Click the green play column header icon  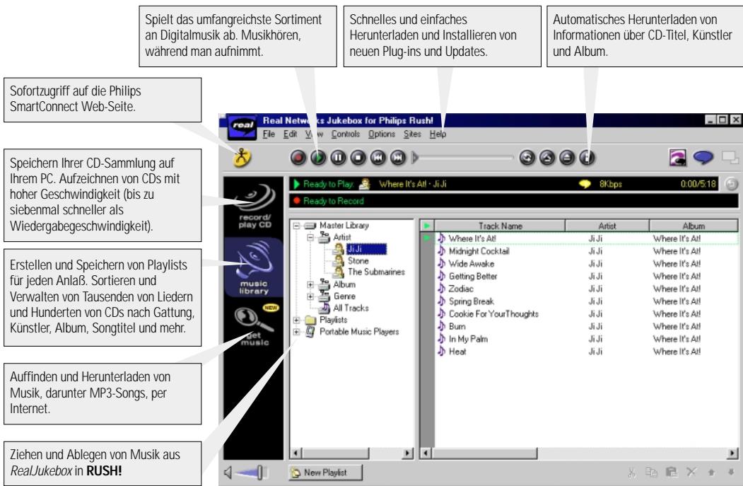427,226
